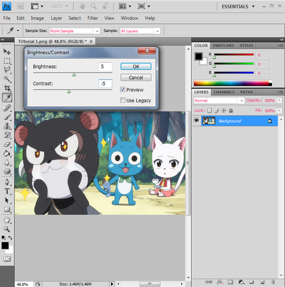Screen dimensions: 285x287
Task: Select the Background layer thumbnail
Action: pyautogui.click(x=209, y=121)
